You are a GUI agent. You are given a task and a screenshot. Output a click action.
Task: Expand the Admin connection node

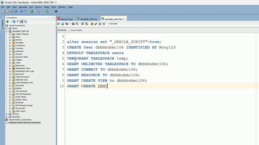pos(7,29)
